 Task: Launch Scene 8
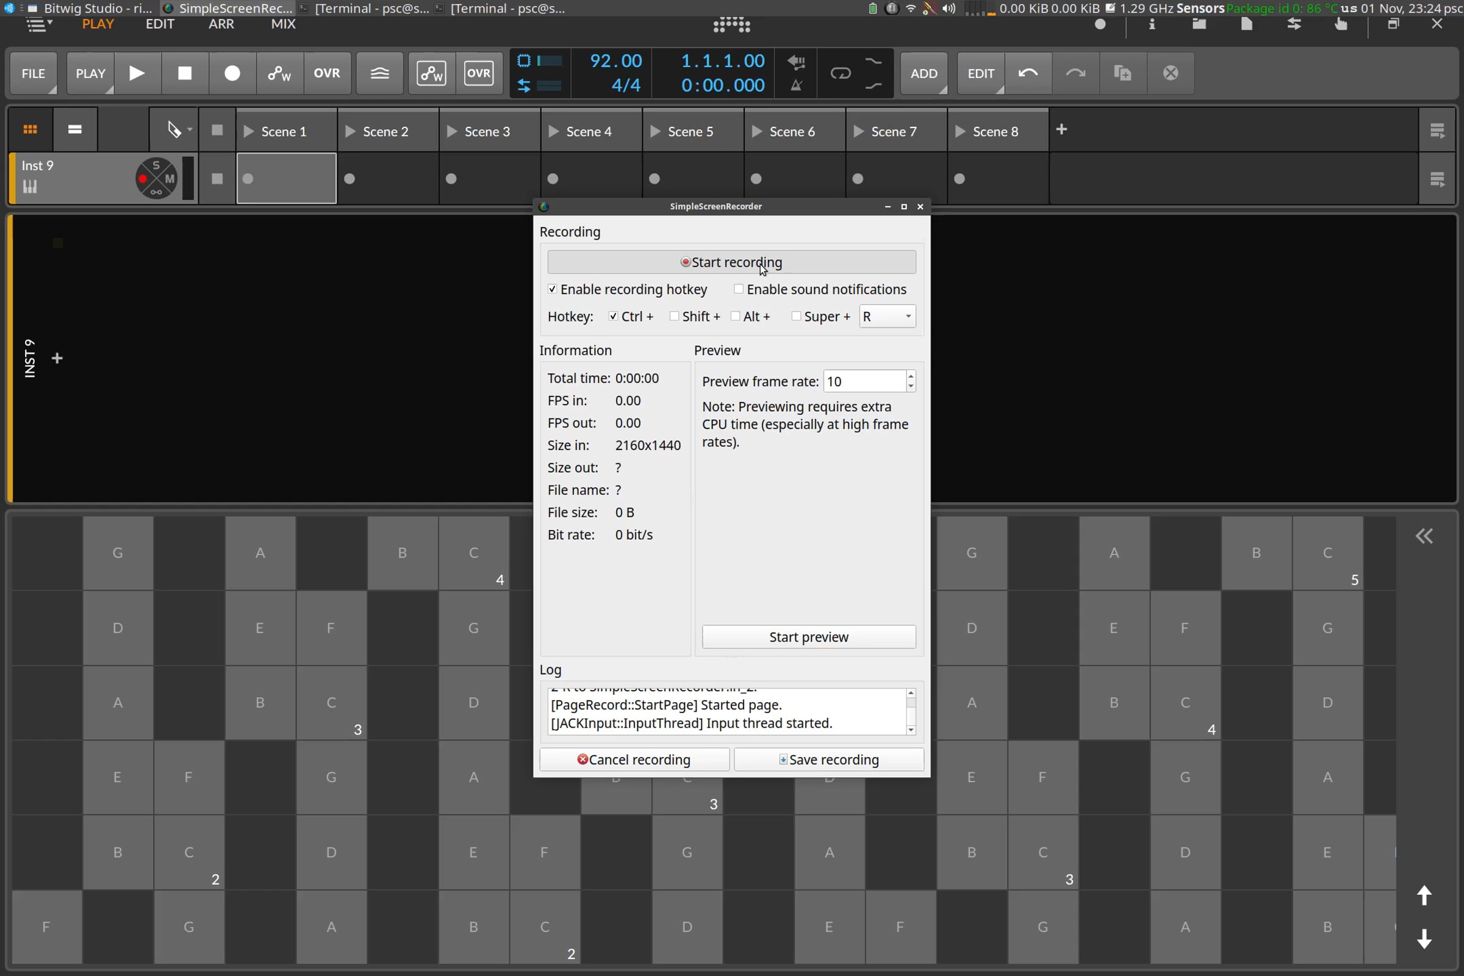960,131
